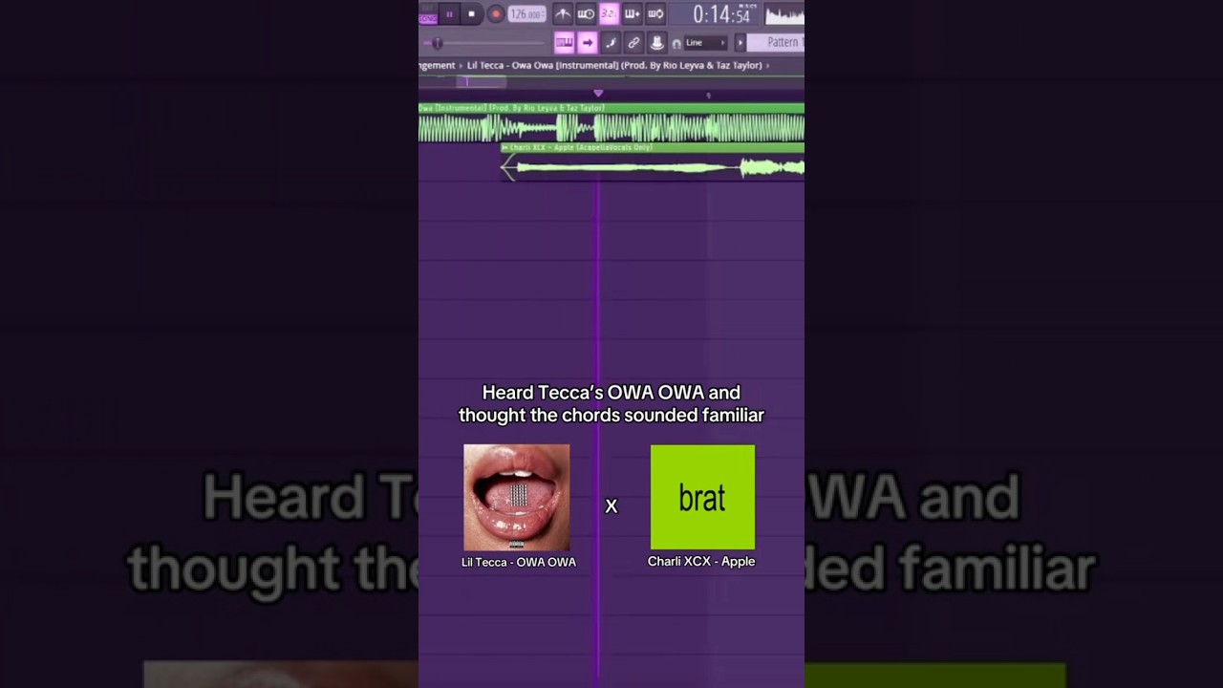Image resolution: width=1223 pixels, height=688 pixels.
Task: Click the playlist horizontal scrollbar handle
Action: (x=482, y=81)
